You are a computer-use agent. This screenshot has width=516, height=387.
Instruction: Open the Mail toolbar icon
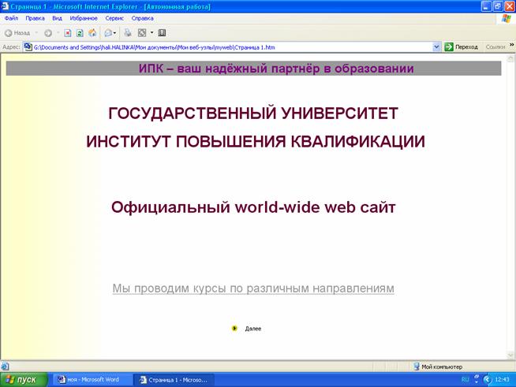108,33
